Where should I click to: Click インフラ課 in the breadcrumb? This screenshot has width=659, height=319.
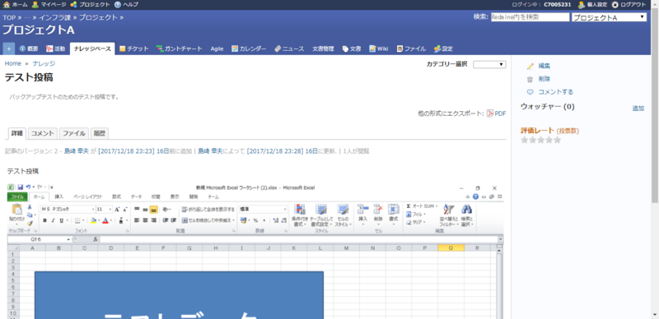pos(55,17)
